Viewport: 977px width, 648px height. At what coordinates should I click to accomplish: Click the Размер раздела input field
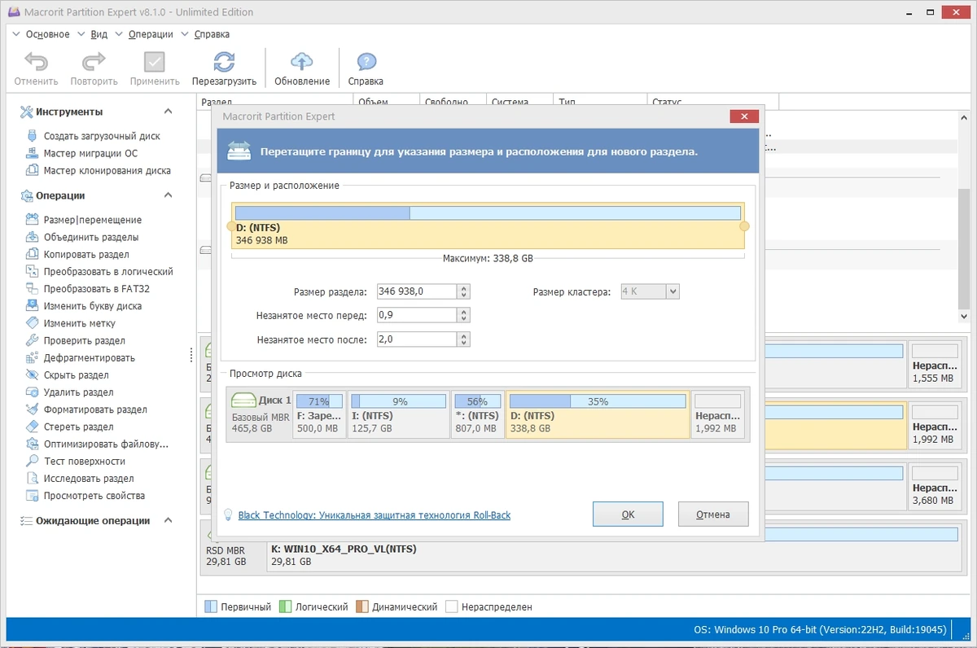pyautogui.click(x=416, y=291)
